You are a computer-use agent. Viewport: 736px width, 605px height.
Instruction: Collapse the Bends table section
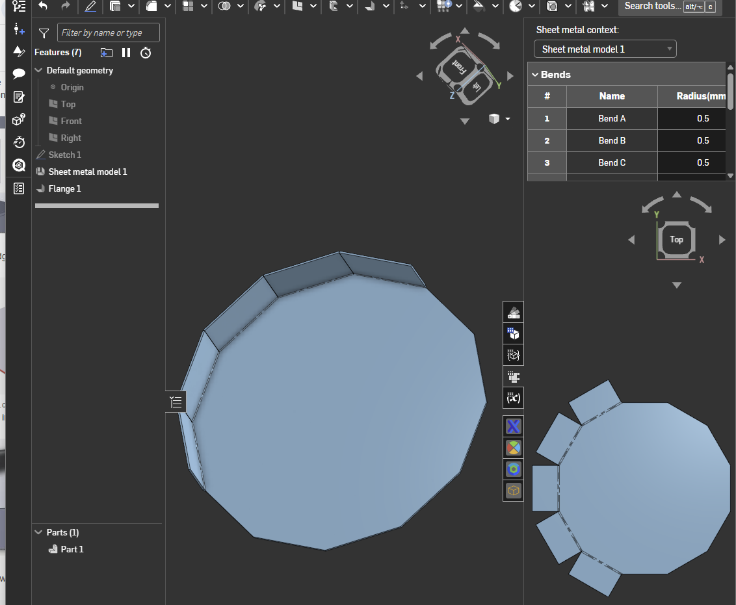tap(535, 75)
